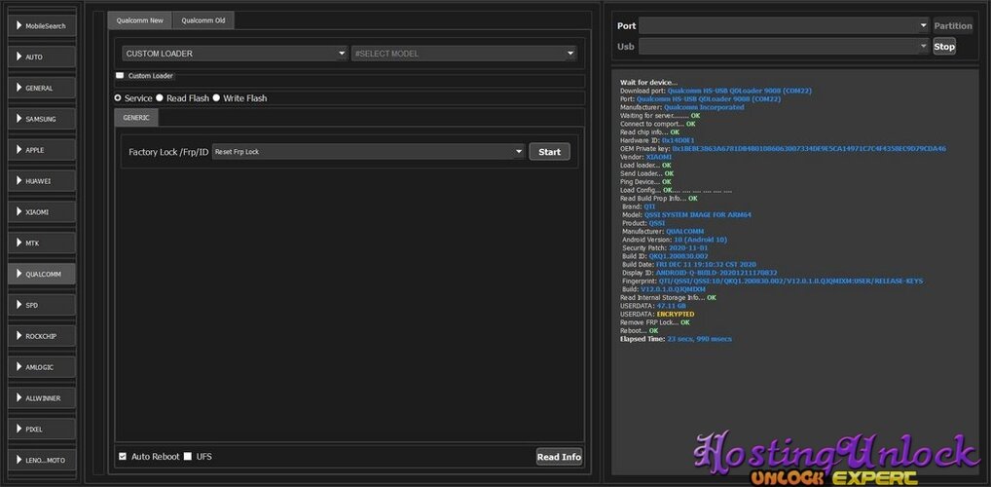Click the Build V12.0.1.0.QJQMIXM line
The image size is (991, 487).
[x=664, y=289]
